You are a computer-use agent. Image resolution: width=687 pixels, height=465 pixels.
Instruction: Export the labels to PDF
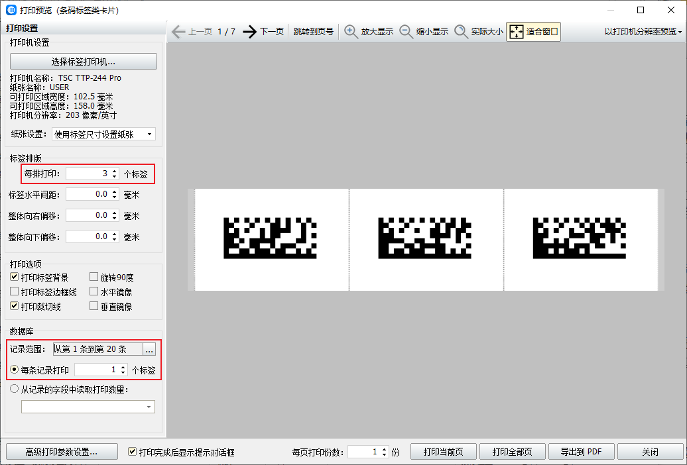[x=581, y=451]
